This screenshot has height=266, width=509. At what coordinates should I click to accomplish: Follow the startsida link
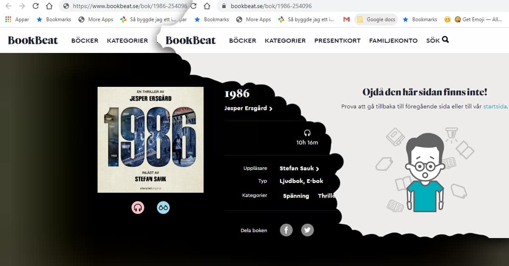tap(495, 106)
